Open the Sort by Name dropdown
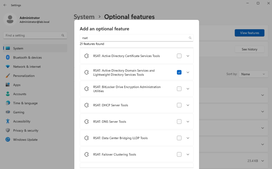The image size is (272, 169). [x=253, y=74]
